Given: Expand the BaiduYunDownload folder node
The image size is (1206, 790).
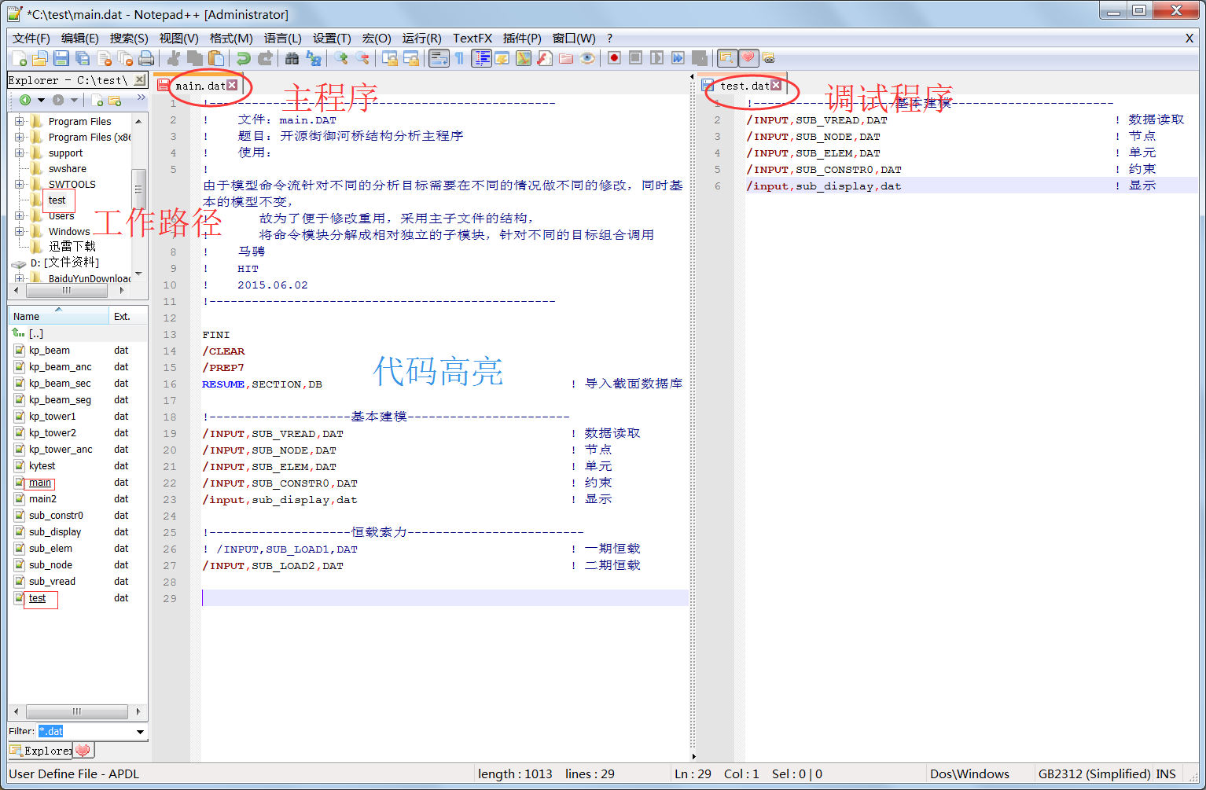Looking at the screenshot, I should click(20, 279).
